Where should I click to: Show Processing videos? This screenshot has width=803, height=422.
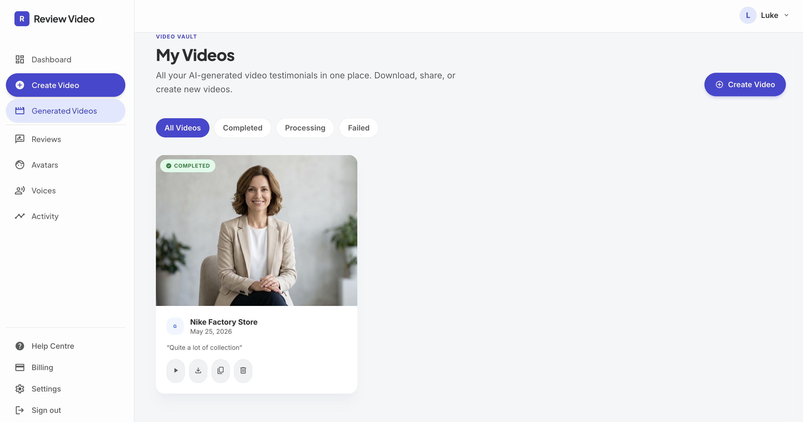point(305,128)
